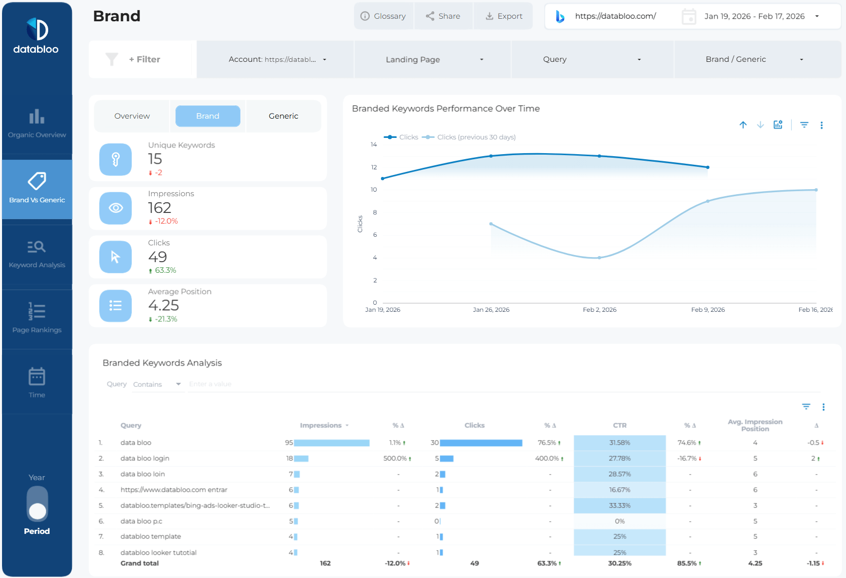Click the Share button

click(443, 16)
